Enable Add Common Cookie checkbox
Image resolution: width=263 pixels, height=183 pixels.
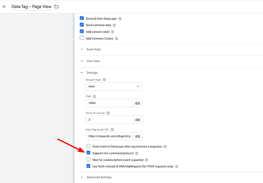(82, 38)
